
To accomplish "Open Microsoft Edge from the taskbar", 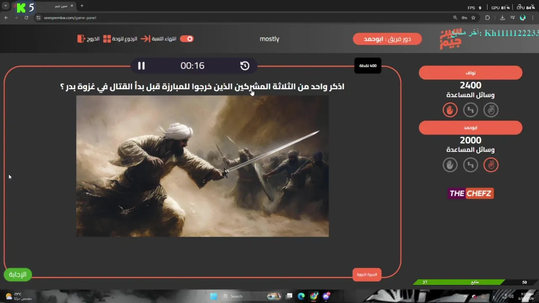I will (301, 296).
